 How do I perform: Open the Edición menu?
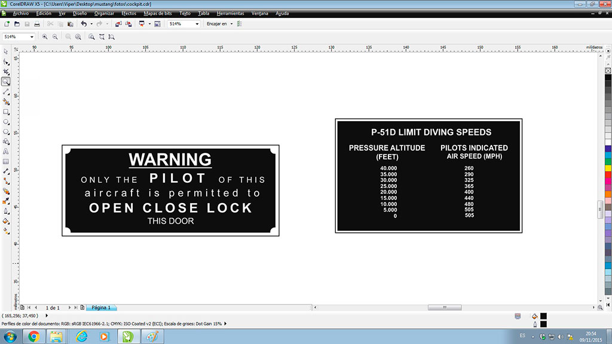point(43,13)
